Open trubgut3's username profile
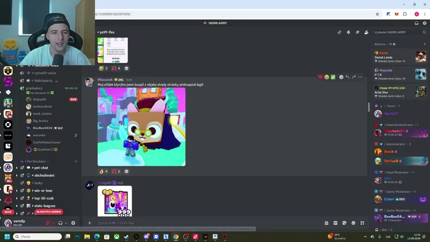 104,183
